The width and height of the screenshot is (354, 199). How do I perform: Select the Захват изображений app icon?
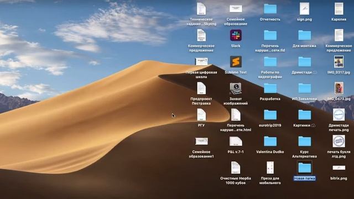(236, 88)
